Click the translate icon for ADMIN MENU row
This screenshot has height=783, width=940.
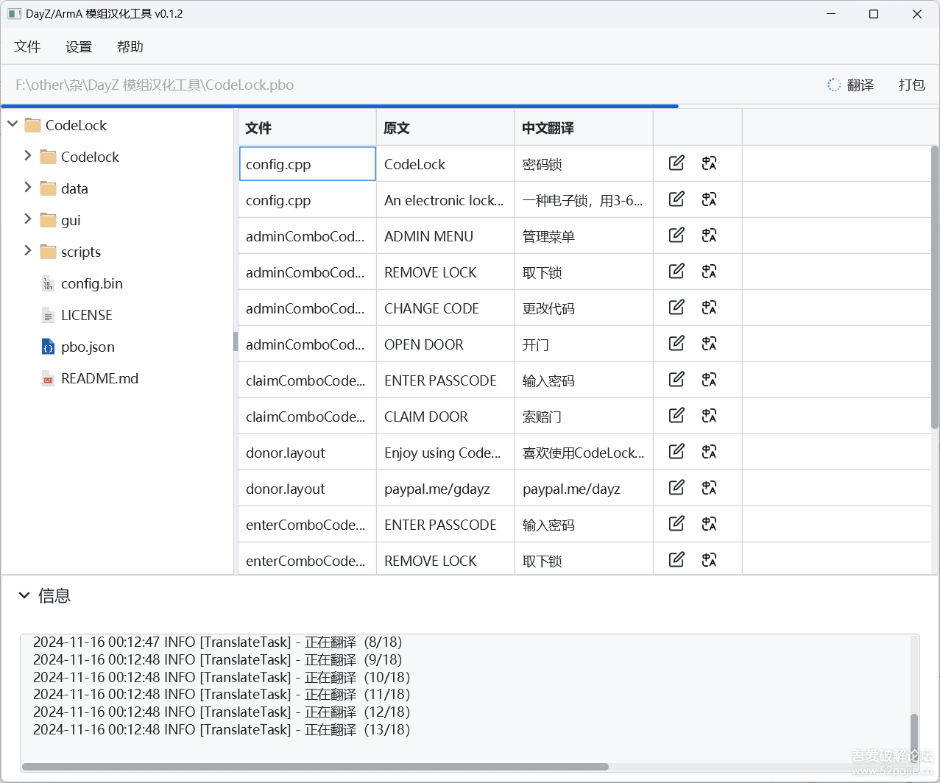click(x=709, y=235)
